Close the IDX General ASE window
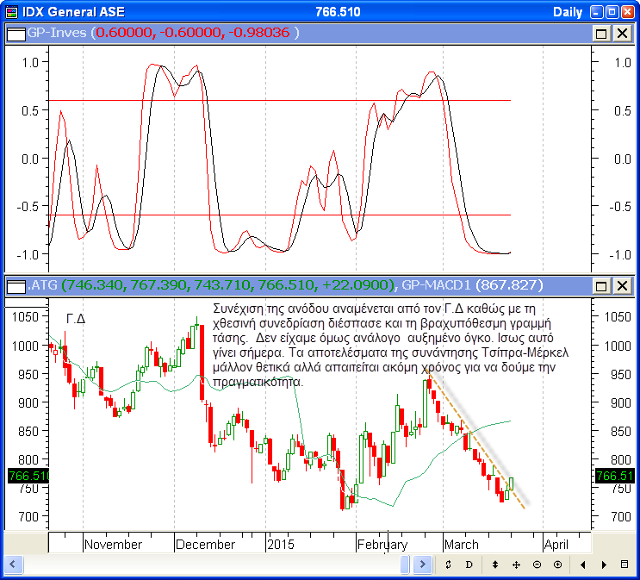Image resolution: width=640 pixels, height=580 pixels. 627,12
